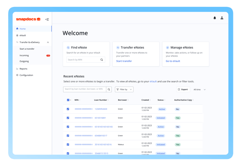Click the Configuration gear icon in sidebar
Viewport: 244px width, 163px height.
coord(17,75)
